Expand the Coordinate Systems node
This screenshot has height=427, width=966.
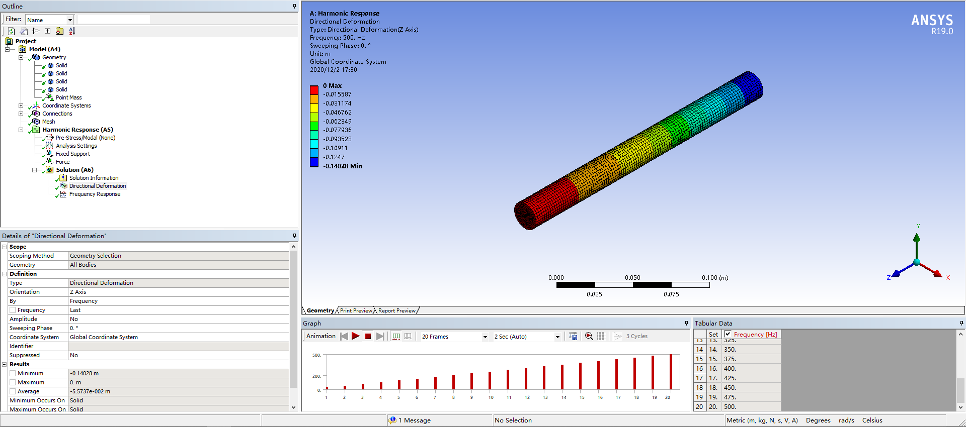[x=21, y=105]
